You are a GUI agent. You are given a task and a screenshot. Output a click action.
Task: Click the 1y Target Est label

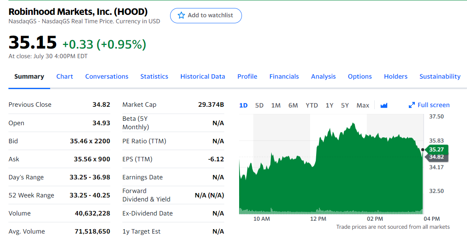[141, 232]
